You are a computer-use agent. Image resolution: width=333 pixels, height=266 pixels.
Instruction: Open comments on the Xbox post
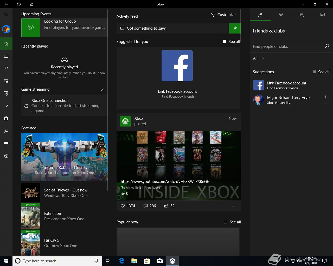pyautogui.click(x=150, y=206)
